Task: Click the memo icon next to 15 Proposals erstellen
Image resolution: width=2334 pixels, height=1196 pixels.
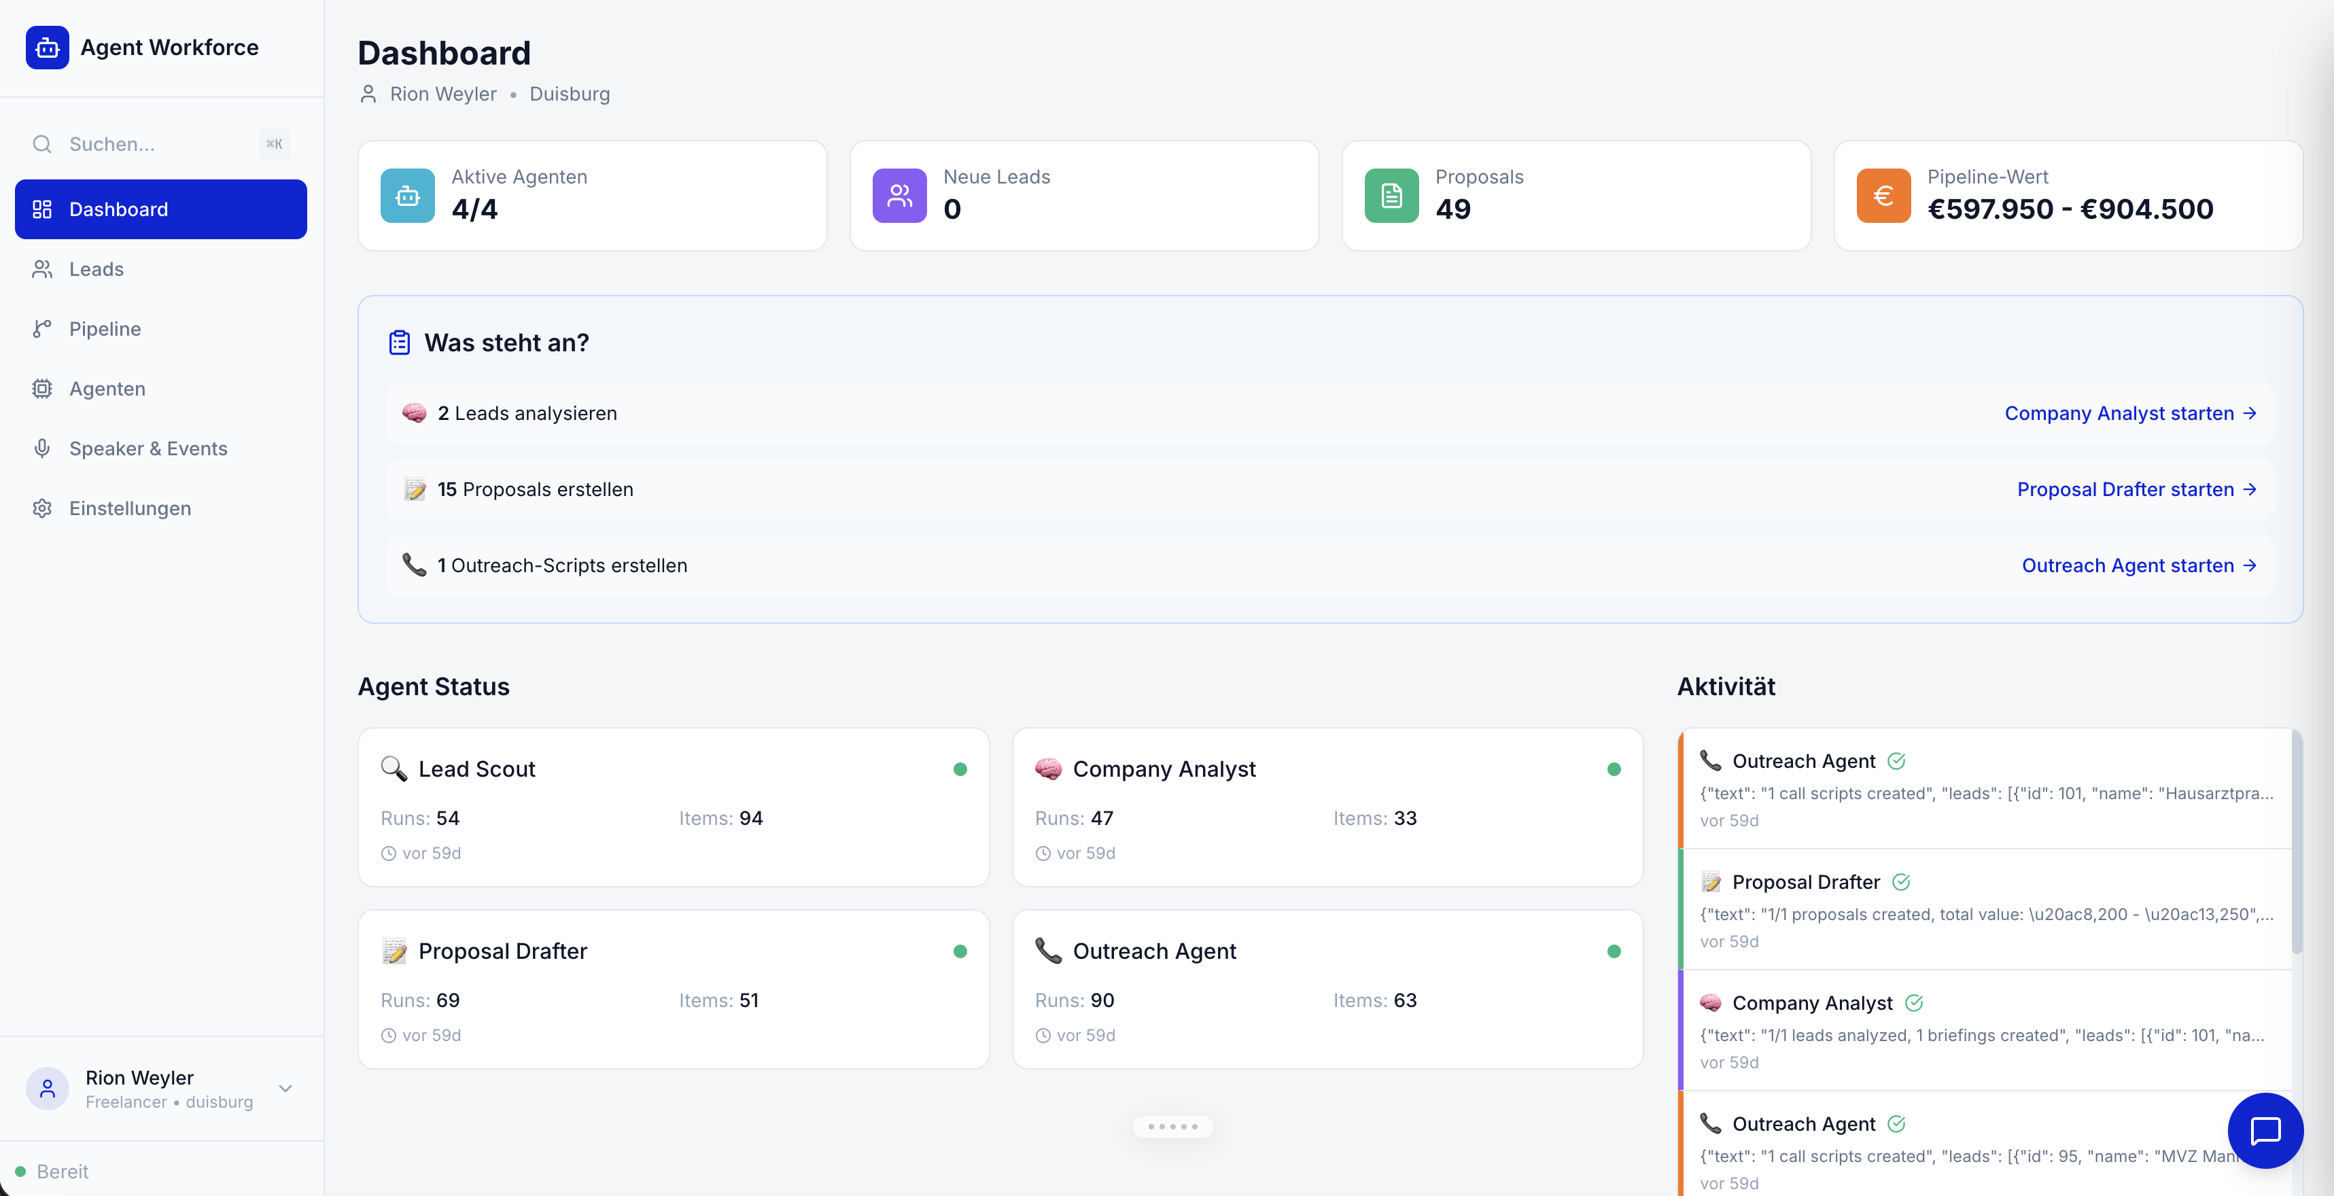Action: [x=414, y=489]
